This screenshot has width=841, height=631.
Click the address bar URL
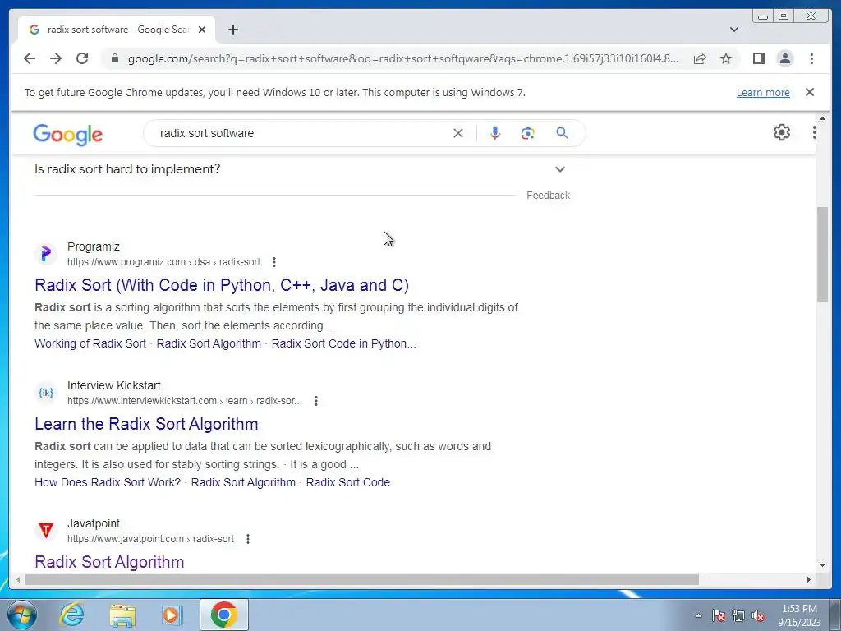[x=402, y=58]
